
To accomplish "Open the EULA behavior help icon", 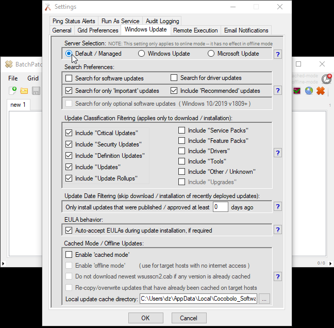I will tap(278, 229).
